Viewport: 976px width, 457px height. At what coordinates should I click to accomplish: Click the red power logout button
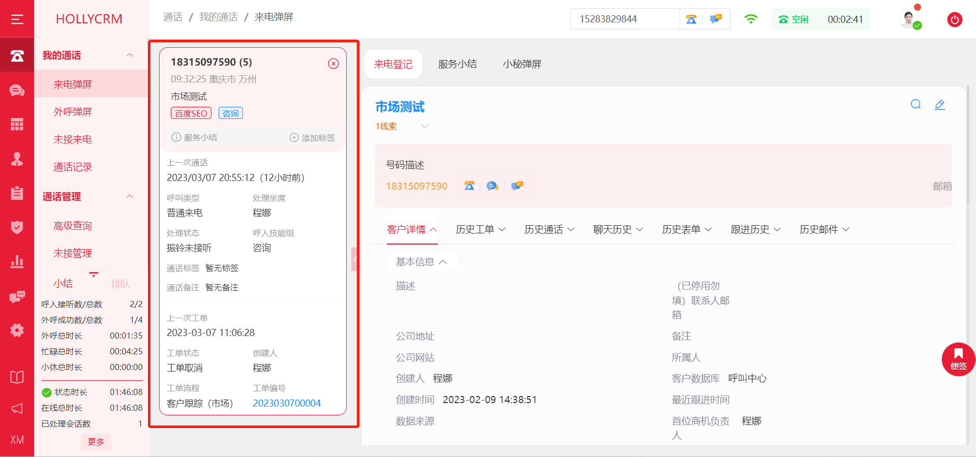pyautogui.click(x=955, y=19)
